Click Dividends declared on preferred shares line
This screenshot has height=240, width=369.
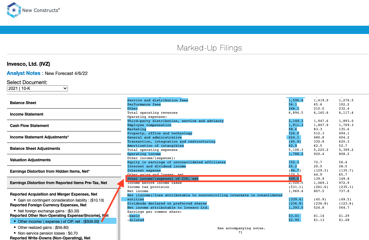167,203
